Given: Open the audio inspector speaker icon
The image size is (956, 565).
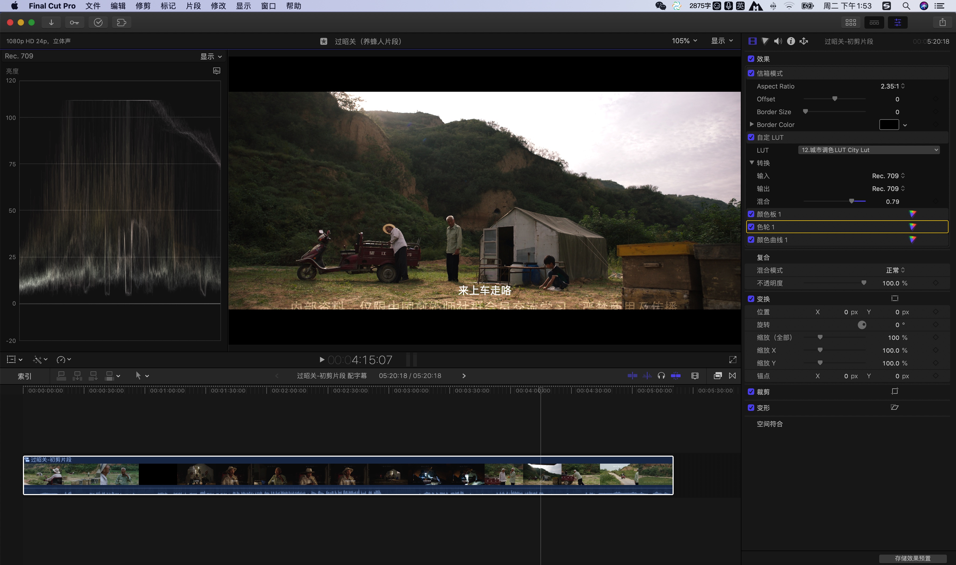Looking at the screenshot, I should 778,41.
